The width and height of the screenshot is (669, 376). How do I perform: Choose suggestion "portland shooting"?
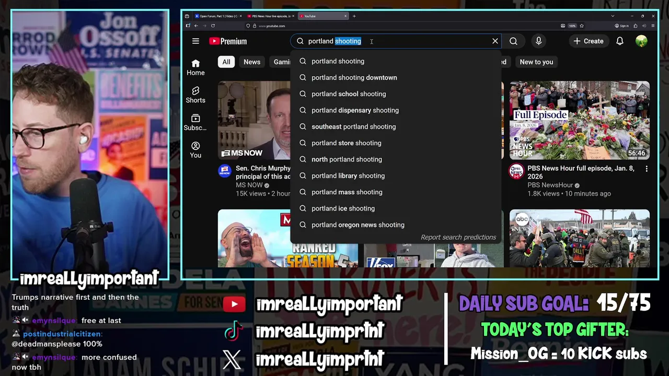[x=396, y=61]
